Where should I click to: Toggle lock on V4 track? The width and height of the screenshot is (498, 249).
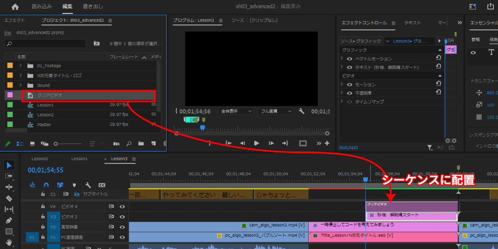click(x=43, y=206)
